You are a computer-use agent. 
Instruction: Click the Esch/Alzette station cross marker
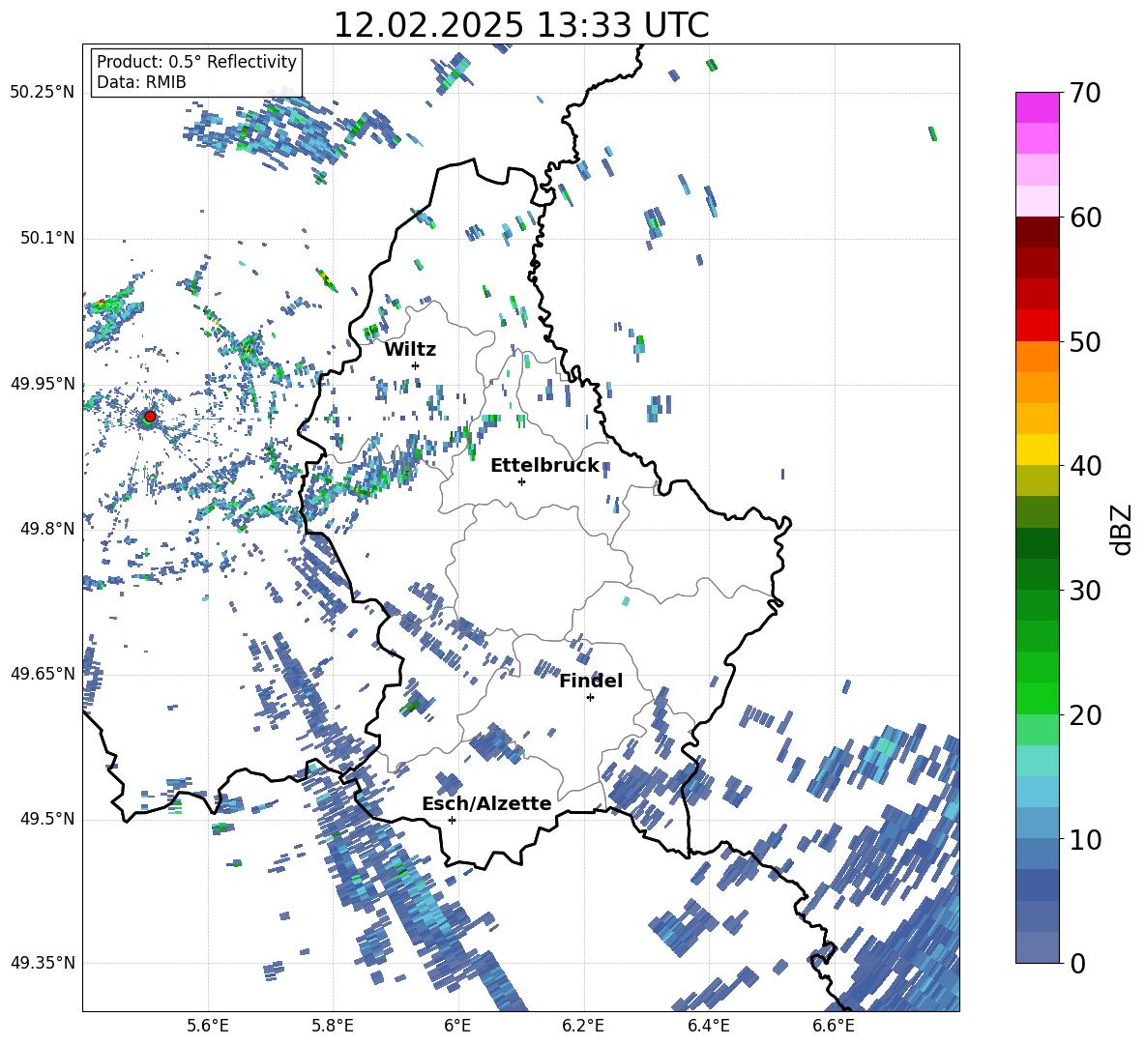coord(452,820)
